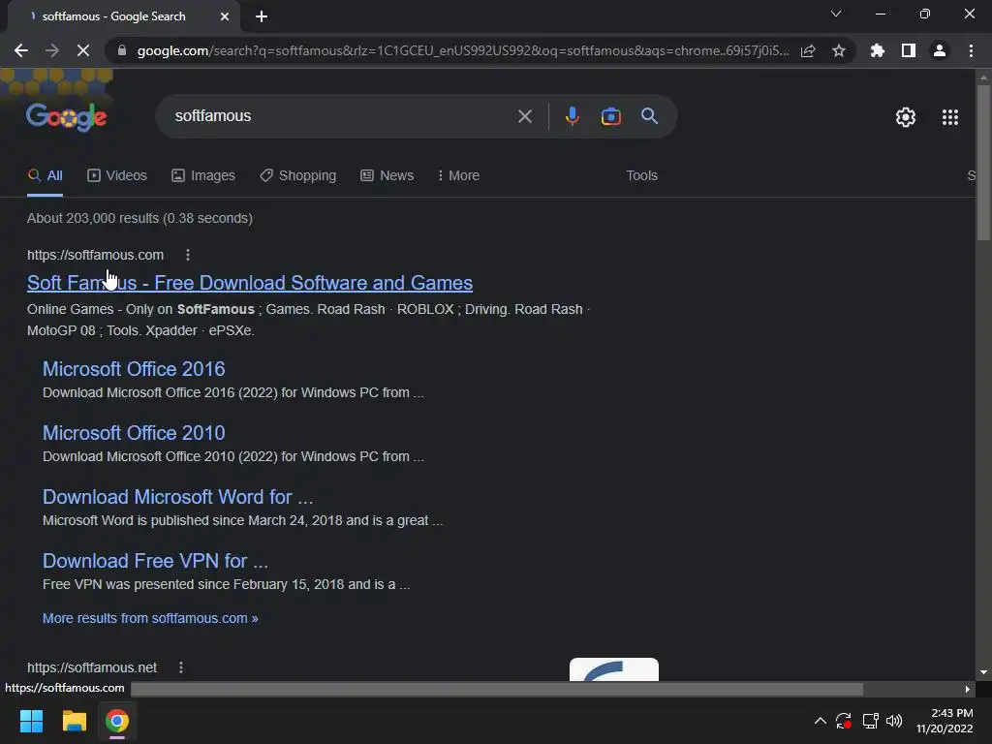Image resolution: width=992 pixels, height=744 pixels.
Task: Click the vertical scrollbar thumb
Action: (983, 162)
